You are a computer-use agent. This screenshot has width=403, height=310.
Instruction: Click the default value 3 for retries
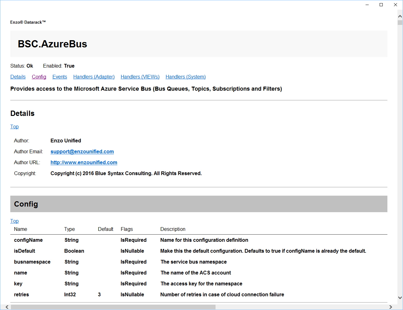coord(99,294)
